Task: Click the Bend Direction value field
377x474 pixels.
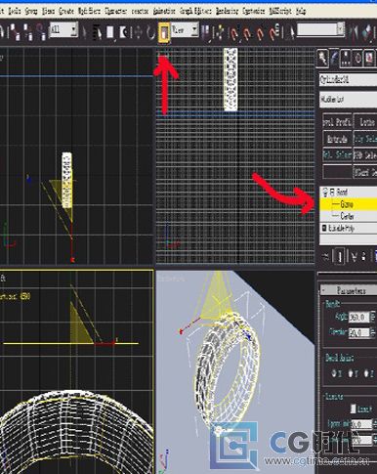Action: 358,332
